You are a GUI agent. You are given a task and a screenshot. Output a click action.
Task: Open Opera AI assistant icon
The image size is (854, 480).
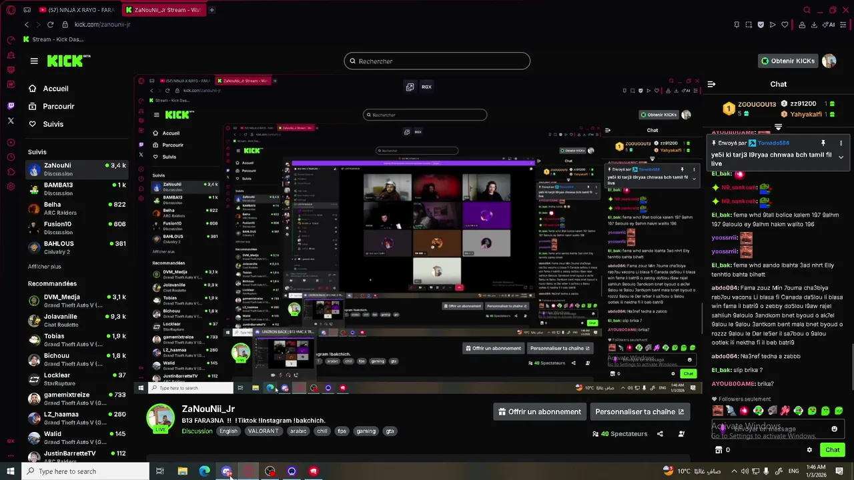click(829, 25)
